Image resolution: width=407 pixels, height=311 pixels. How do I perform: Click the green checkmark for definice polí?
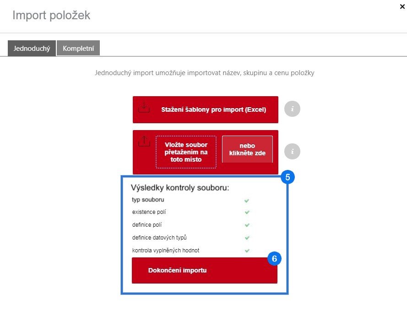point(247,225)
